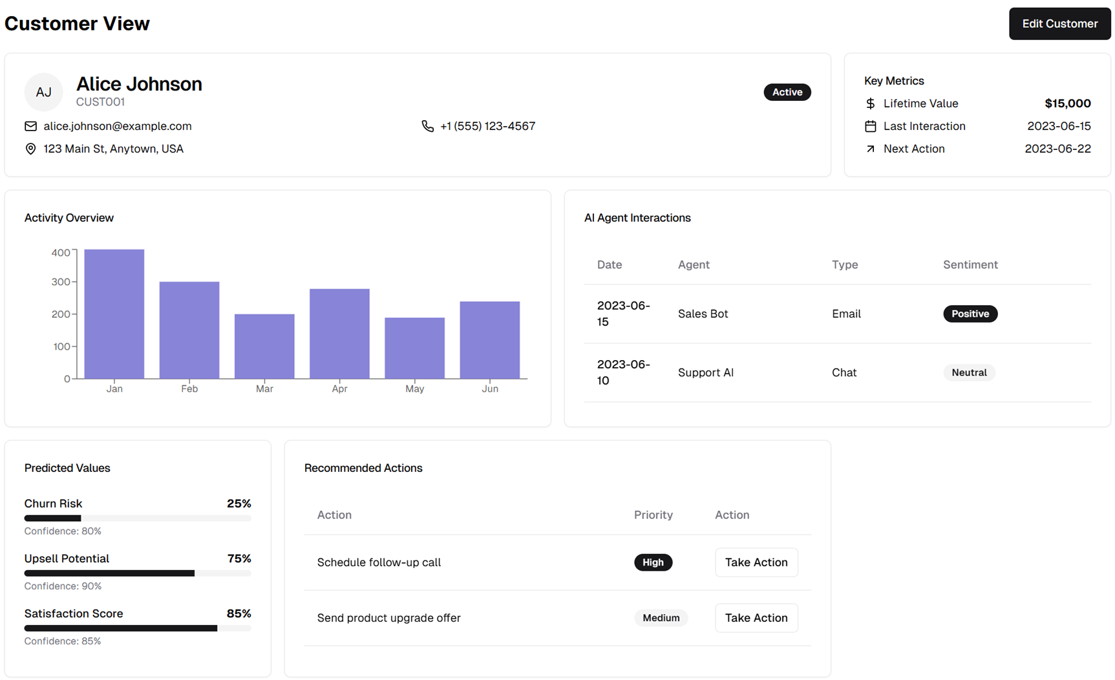Viewport: 1115px width, 680px height.
Task: Click the AI Agent Interactions heading
Action: point(637,218)
